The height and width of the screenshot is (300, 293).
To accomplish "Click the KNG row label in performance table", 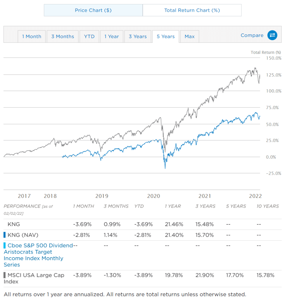I will [14, 224].
